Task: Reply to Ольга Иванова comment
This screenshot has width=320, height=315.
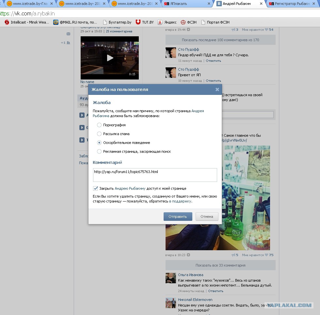Action: point(216,291)
